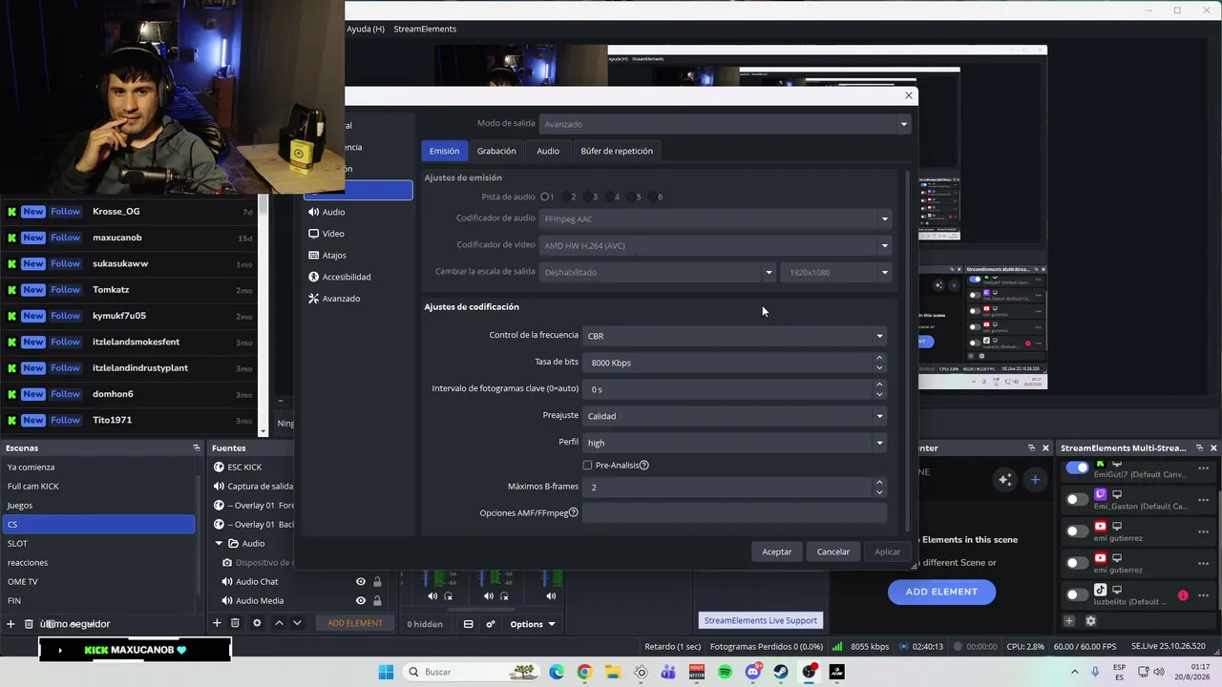This screenshot has width=1222, height=687.
Task: Add a multi-stream destination with plus icon
Action: point(1069,621)
